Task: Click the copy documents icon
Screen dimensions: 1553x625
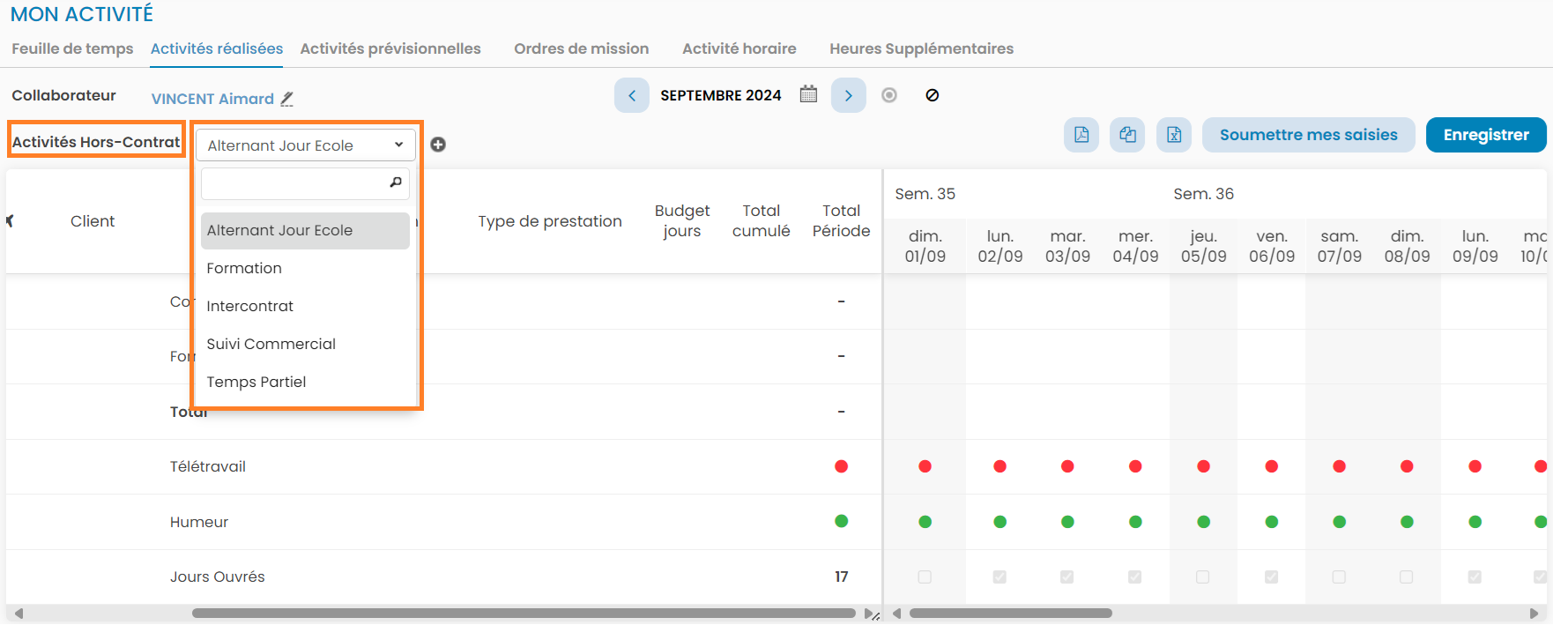Action: pos(1127,135)
